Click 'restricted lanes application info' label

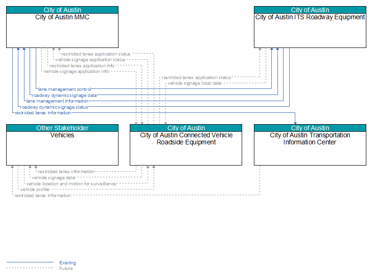82,66
